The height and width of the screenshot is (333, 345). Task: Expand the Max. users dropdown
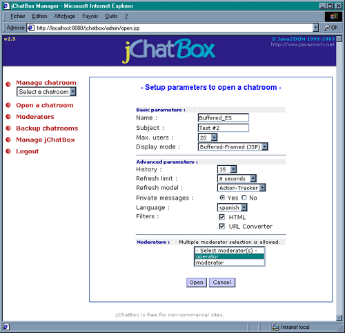pos(214,137)
